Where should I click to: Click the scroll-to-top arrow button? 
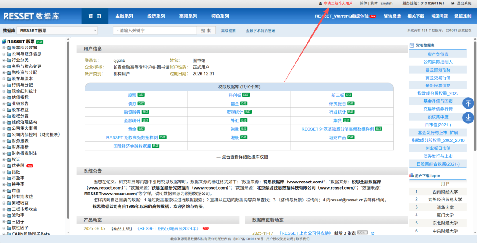click(468, 103)
